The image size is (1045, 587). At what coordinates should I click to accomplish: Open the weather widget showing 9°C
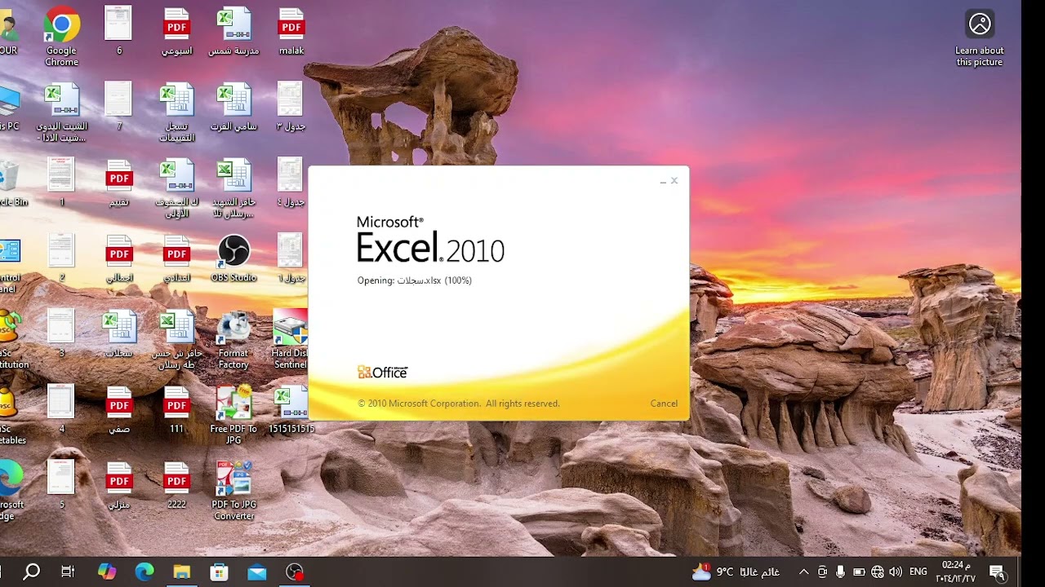coord(736,572)
